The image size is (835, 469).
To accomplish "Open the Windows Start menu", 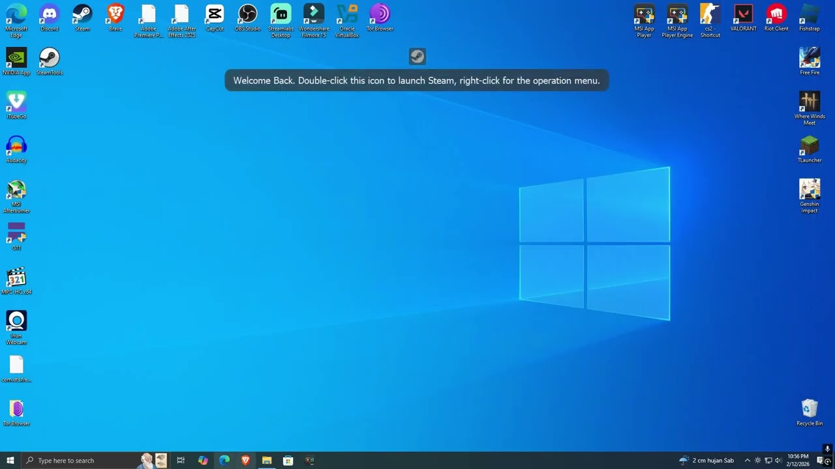I will pos(10,461).
